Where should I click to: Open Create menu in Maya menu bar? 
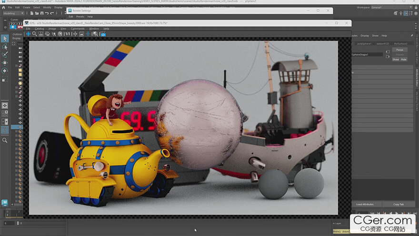point(27,8)
